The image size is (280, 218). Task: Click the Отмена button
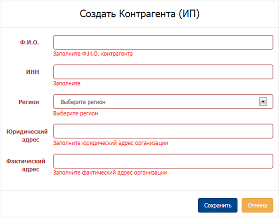point(257,205)
